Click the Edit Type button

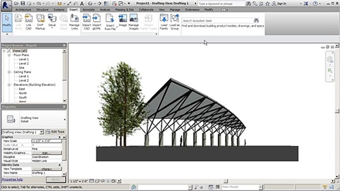tap(55, 132)
